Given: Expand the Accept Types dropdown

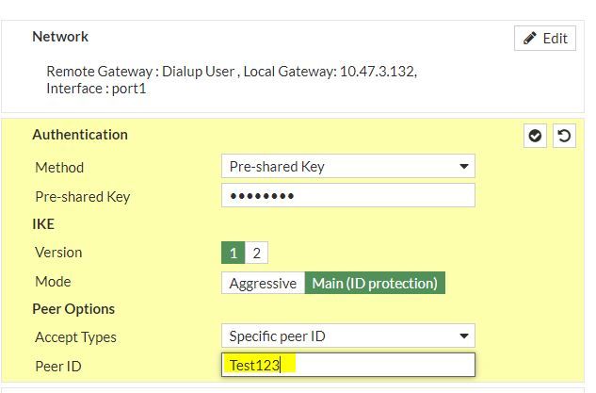Looking at the screenshot, I should coord(347,336).
